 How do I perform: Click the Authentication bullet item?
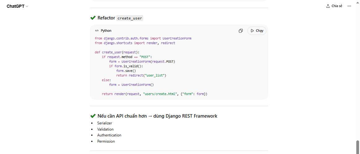pos(109,135)
